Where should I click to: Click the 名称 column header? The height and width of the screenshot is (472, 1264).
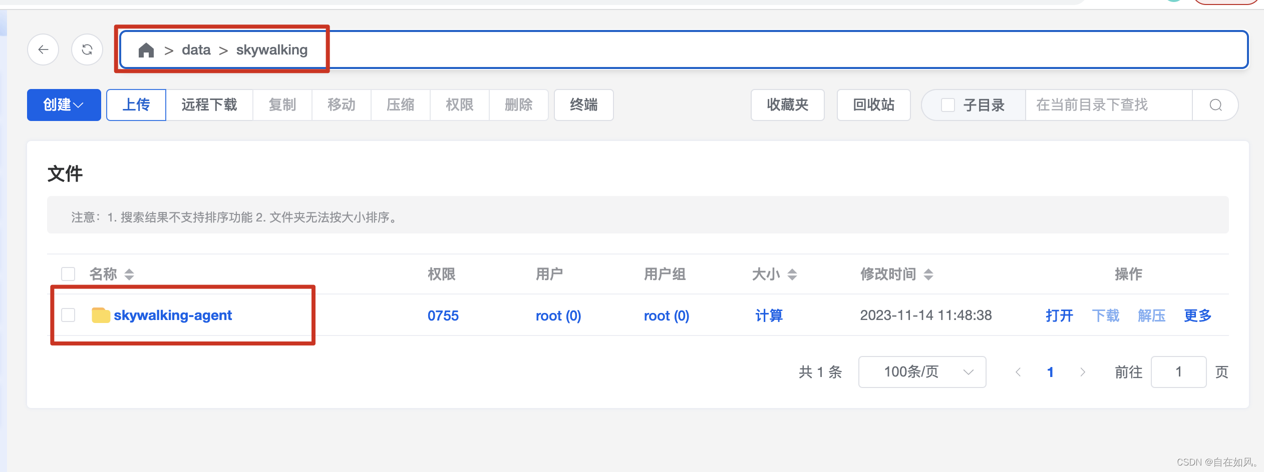103,274
